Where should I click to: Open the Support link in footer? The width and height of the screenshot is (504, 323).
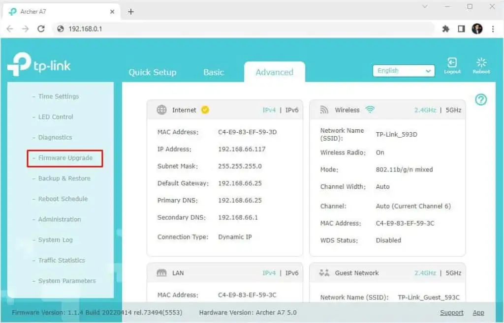[452, 312]
